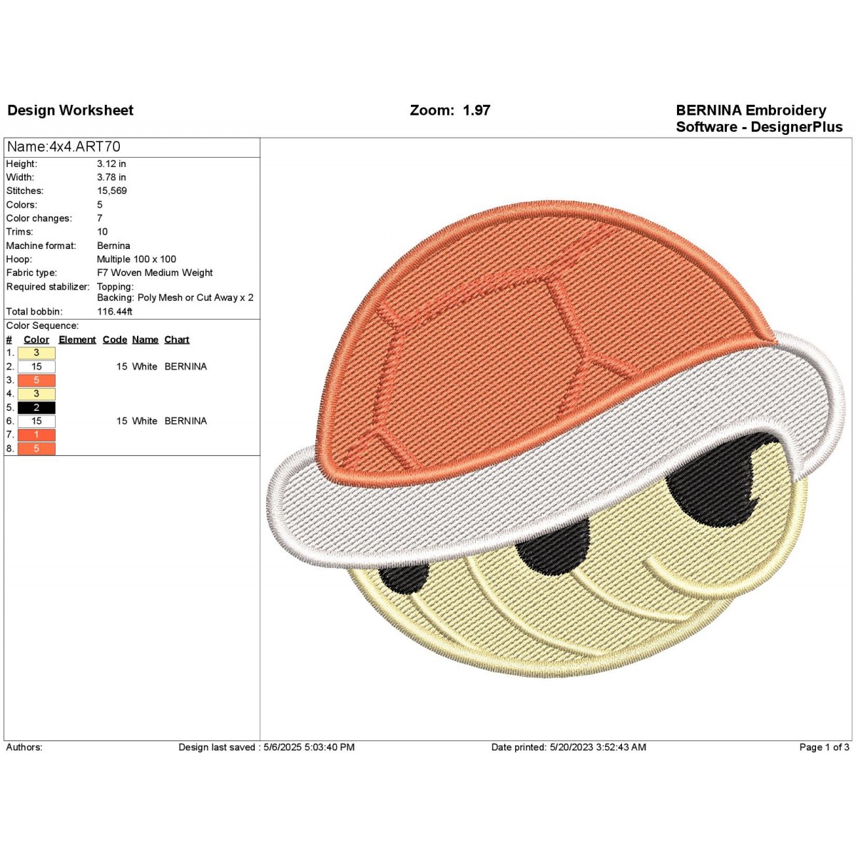
Task: Click 'BERNINA Embroidery Software - DesignerPlus' heading
Action: click(759, 118)
